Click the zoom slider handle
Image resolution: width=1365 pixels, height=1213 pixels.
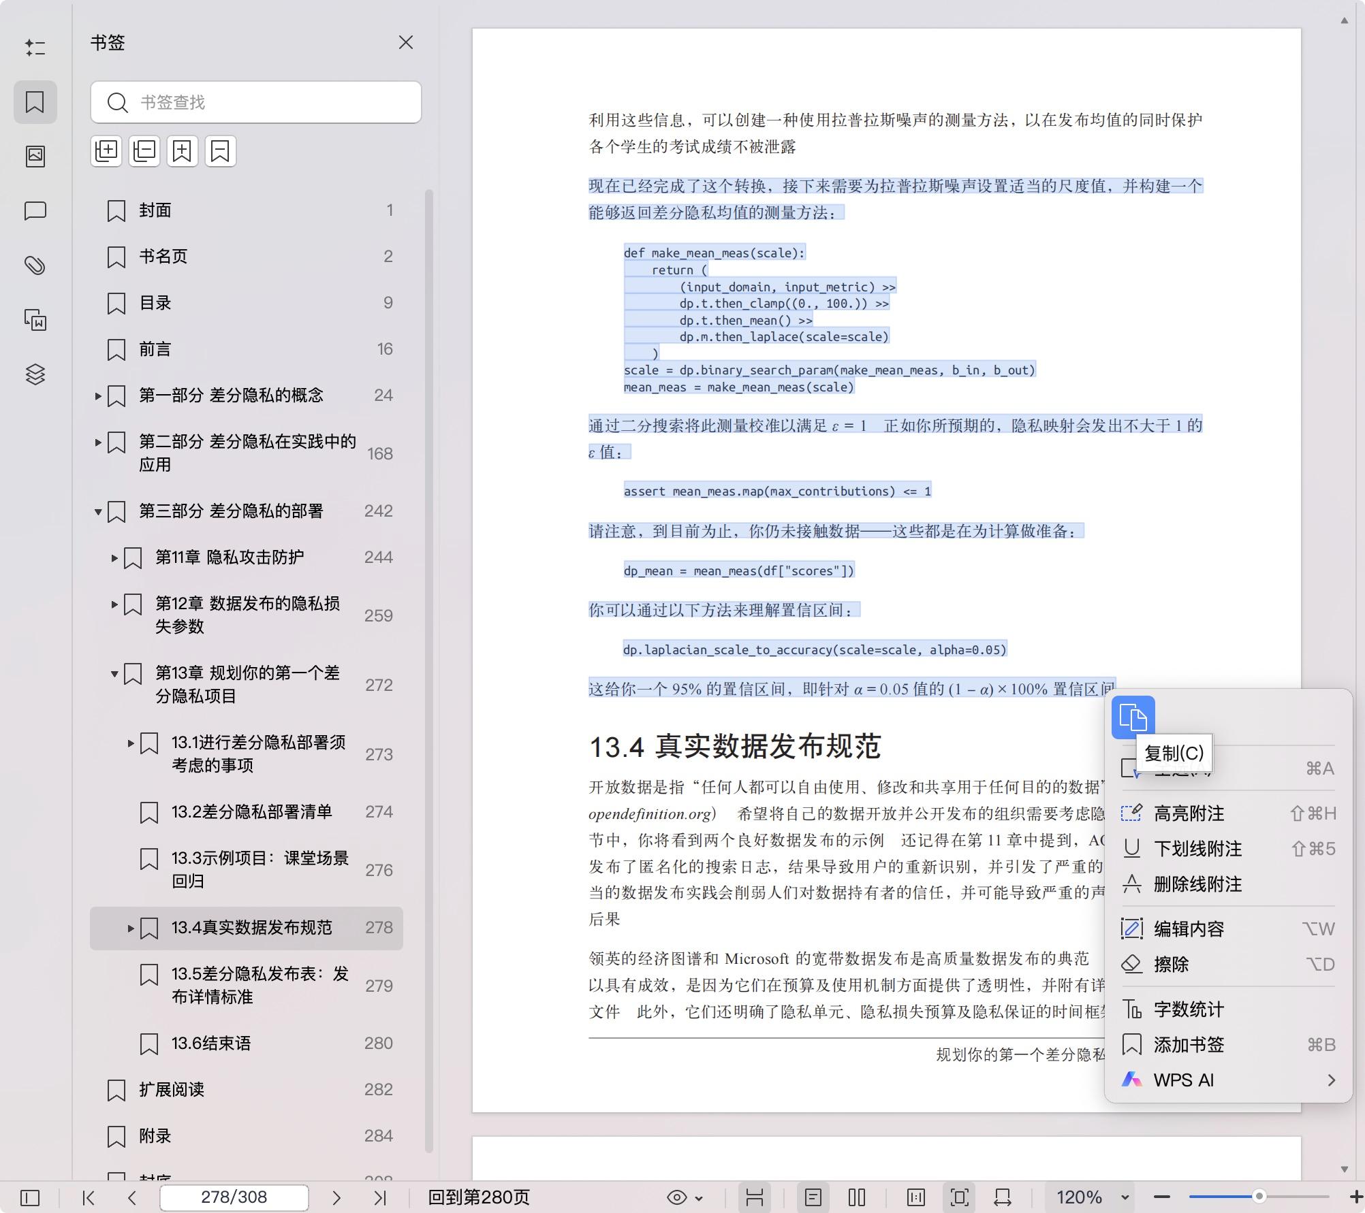click(x=1259, y=1196)
